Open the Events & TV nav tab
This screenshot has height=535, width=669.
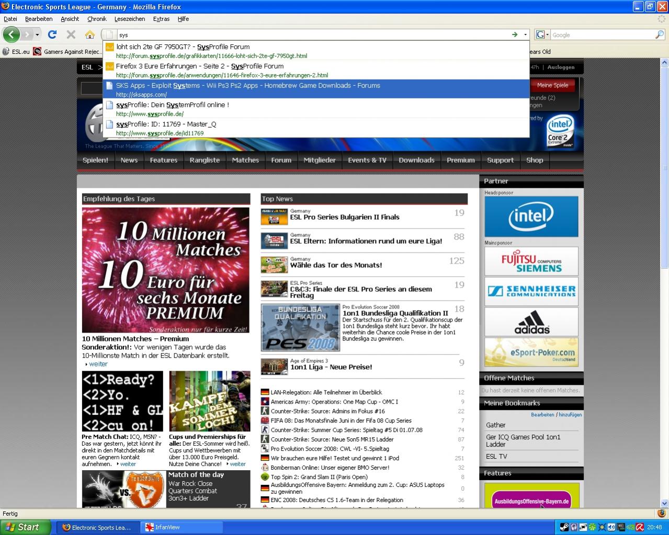pos(367,161)
